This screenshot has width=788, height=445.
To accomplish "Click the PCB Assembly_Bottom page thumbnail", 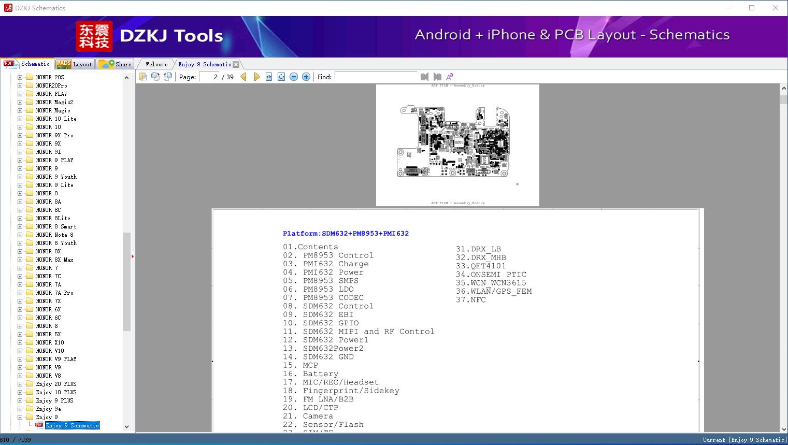I will coord(457,145).
